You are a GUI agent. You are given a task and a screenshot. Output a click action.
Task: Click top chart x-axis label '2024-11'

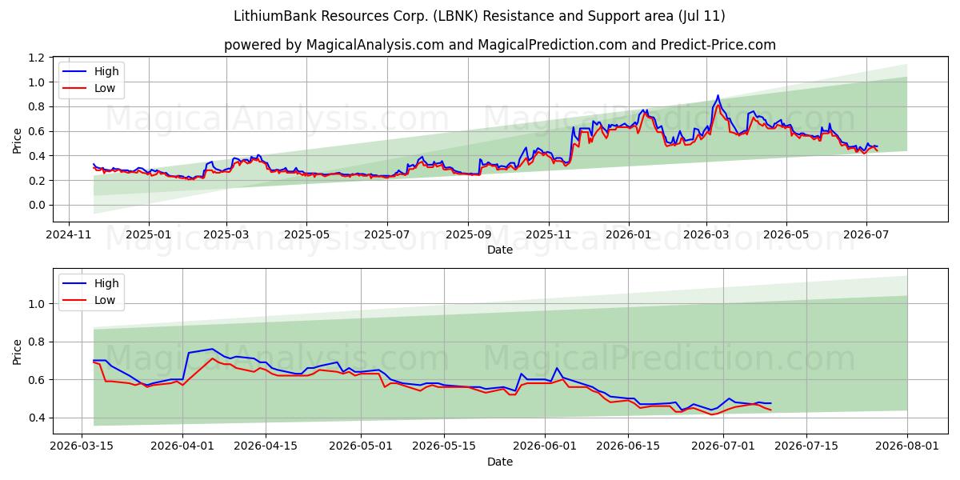click(68, 235)
